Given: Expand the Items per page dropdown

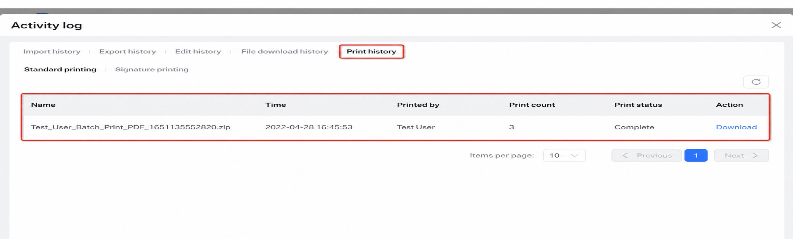Looking at the screenshot, I should click(564, 155).
